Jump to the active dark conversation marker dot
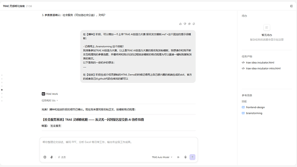 pyautogui.click(x=2, y=90)
